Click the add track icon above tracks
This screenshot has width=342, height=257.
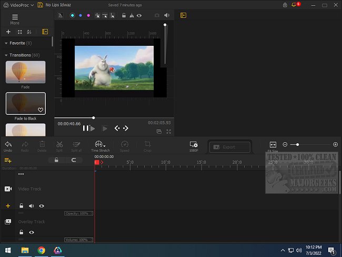[8, 160]
